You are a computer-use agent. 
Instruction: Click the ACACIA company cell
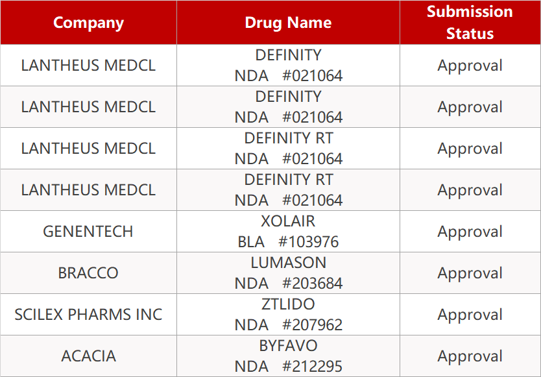pos(88,356)
